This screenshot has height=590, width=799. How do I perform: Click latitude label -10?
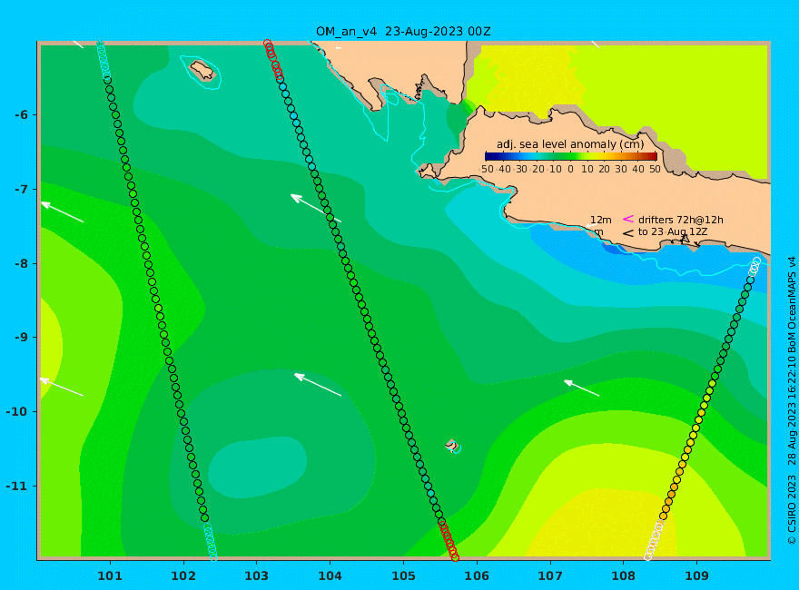(x=18, y=412)
